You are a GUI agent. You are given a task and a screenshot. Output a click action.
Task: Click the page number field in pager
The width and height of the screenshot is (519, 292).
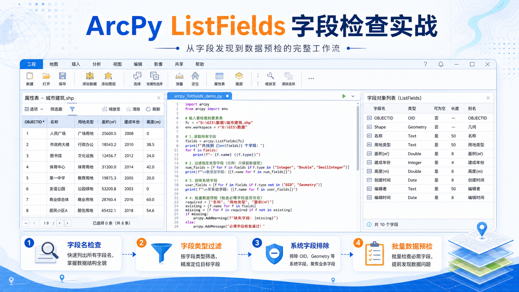point(46,223)
